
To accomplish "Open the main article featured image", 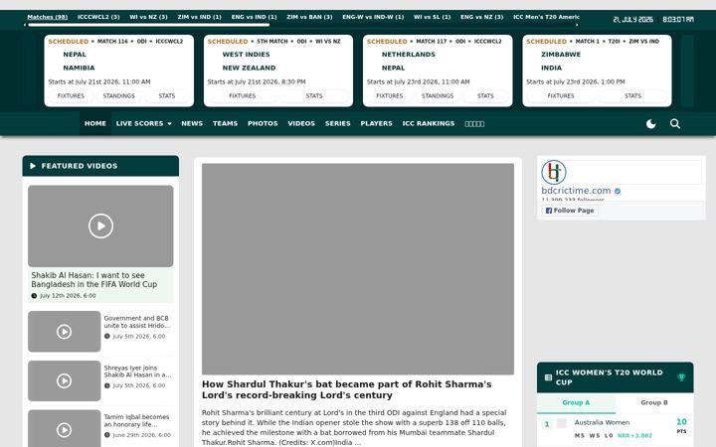I will pyautogui.click(x=358, y=269).
